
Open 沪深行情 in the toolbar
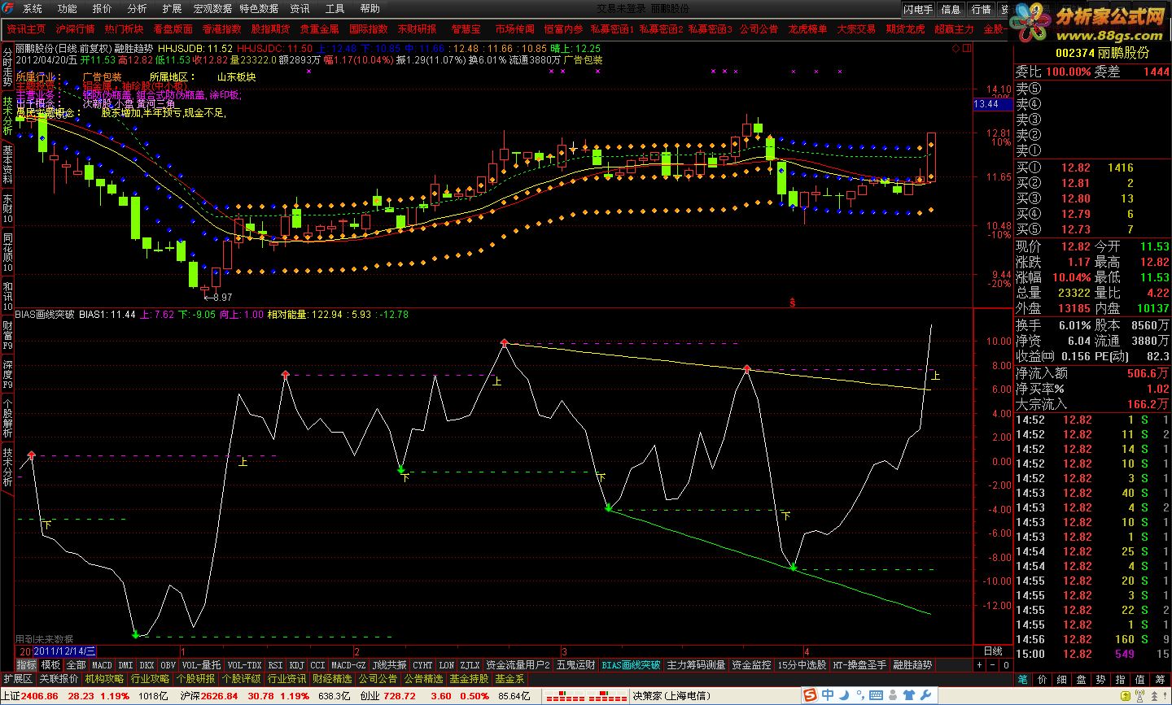[x=76, y=28]
